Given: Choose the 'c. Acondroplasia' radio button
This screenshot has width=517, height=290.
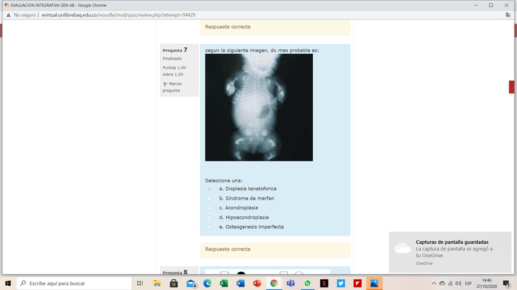Looking at the screenshot, I should tap(209, 208).
